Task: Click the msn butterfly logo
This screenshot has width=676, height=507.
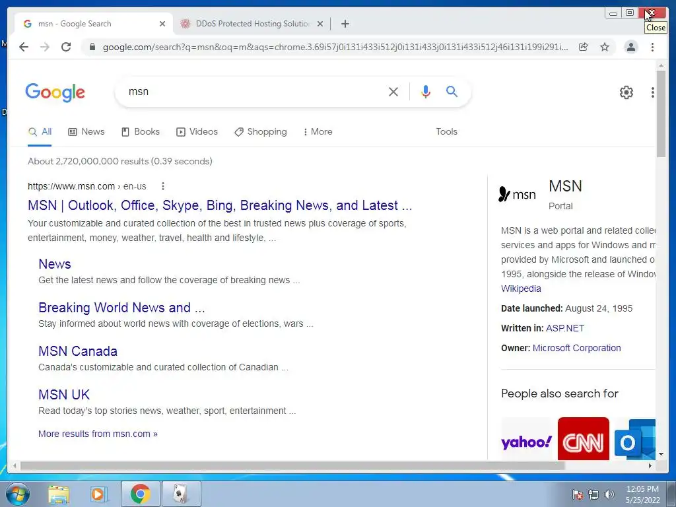Action: [x=517, y=195]
